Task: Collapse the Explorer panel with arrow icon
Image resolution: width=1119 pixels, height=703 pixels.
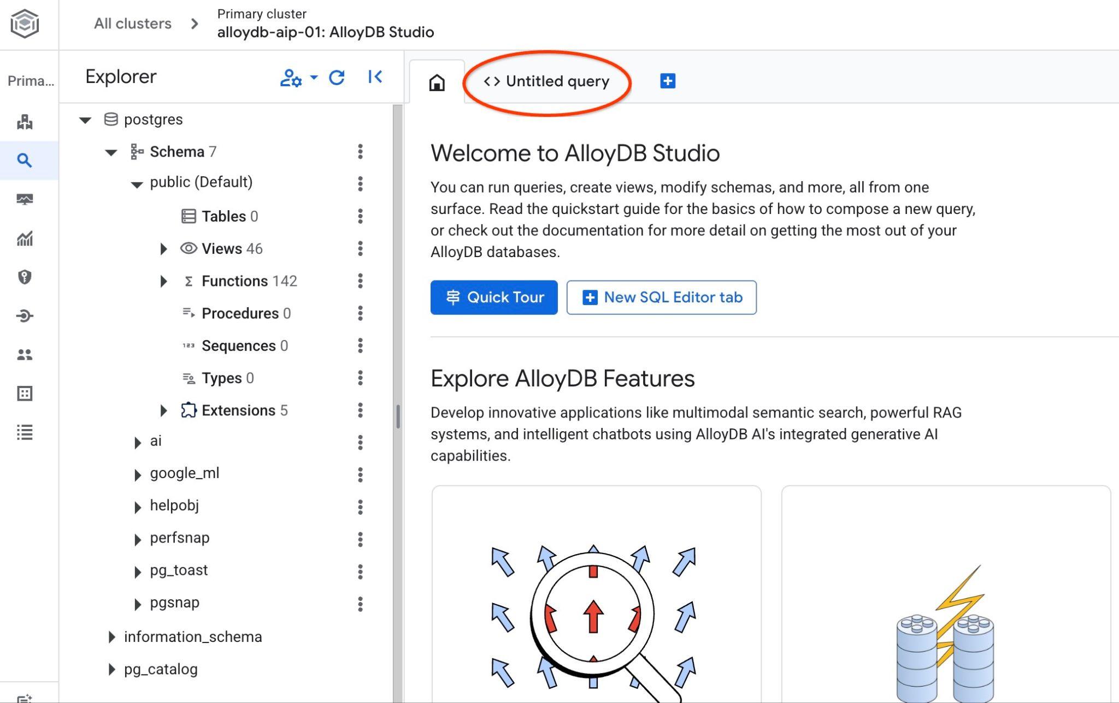Action: 375,77
